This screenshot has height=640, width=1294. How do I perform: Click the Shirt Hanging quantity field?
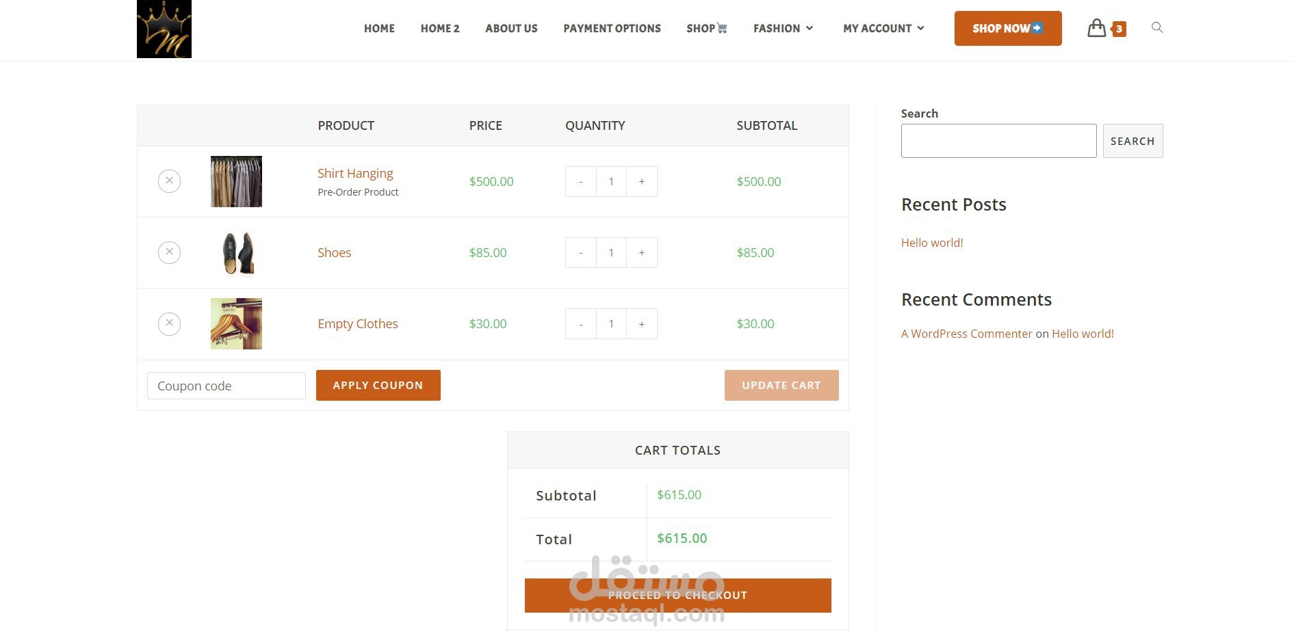point(611,181)
